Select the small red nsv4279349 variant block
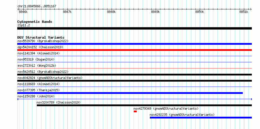The width and height of the screenshot is (260, 129). [135, 111]
